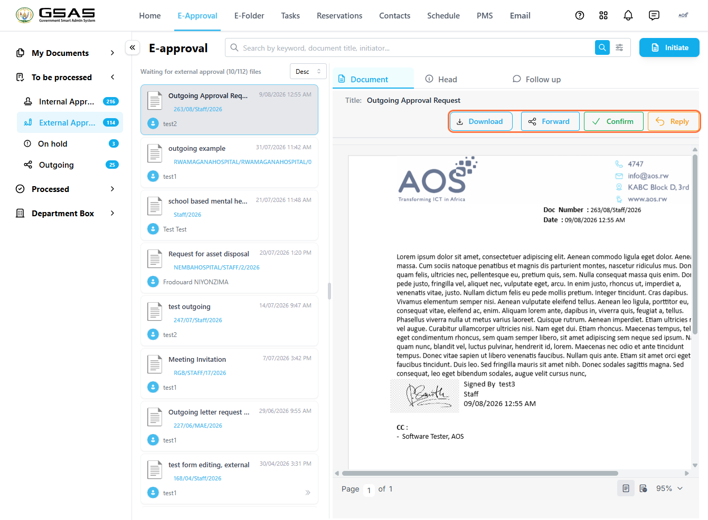The width and height of the screenshot is (708, 520).
Task: Click the Follow up speech bubble icon
Action: click(517, 79)
